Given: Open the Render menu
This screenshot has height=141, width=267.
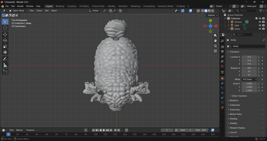Looking at the screenshot, I should click(20, 6).
